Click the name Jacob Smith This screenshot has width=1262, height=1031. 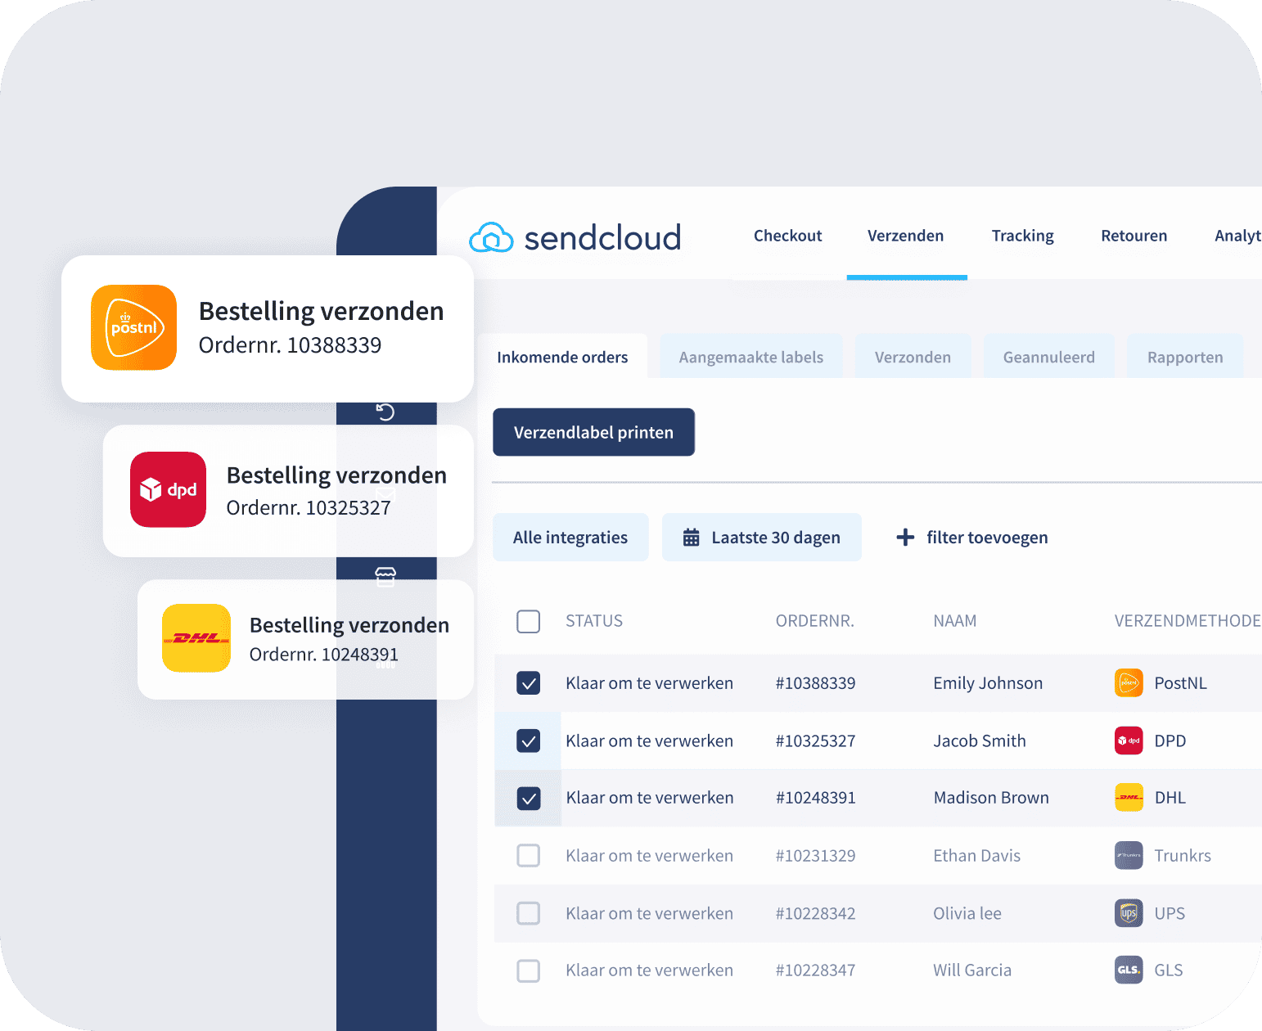coord(980,741)
